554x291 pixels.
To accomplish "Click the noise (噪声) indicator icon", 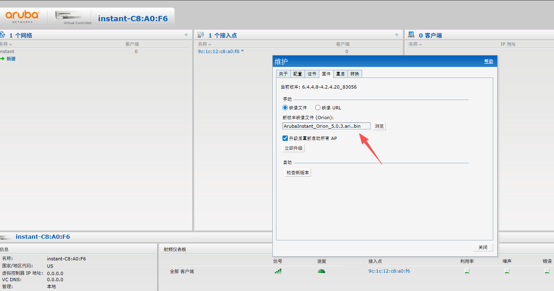I will click(x=507, y=271).
